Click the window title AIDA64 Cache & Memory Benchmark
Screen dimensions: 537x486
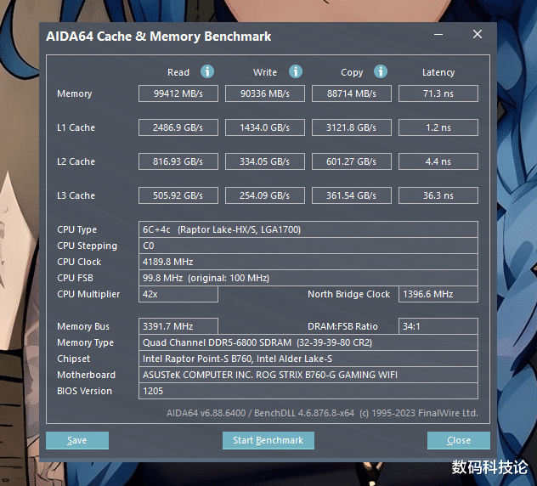(x=159, y=37)
